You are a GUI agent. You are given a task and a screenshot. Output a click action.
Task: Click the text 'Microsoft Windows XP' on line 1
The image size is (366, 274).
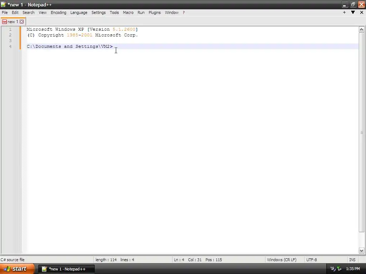pyautogui.click(x=55, y=29)
